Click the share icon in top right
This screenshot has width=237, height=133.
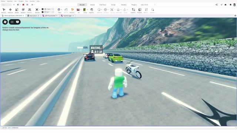tap(216, 5)
